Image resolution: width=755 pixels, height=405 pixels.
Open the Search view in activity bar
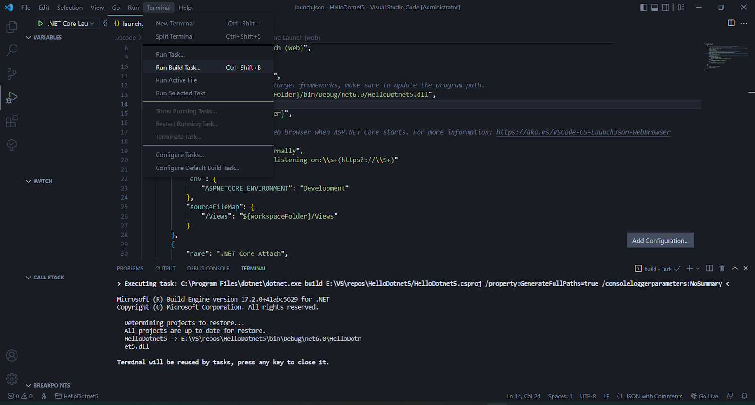[12, 50]
